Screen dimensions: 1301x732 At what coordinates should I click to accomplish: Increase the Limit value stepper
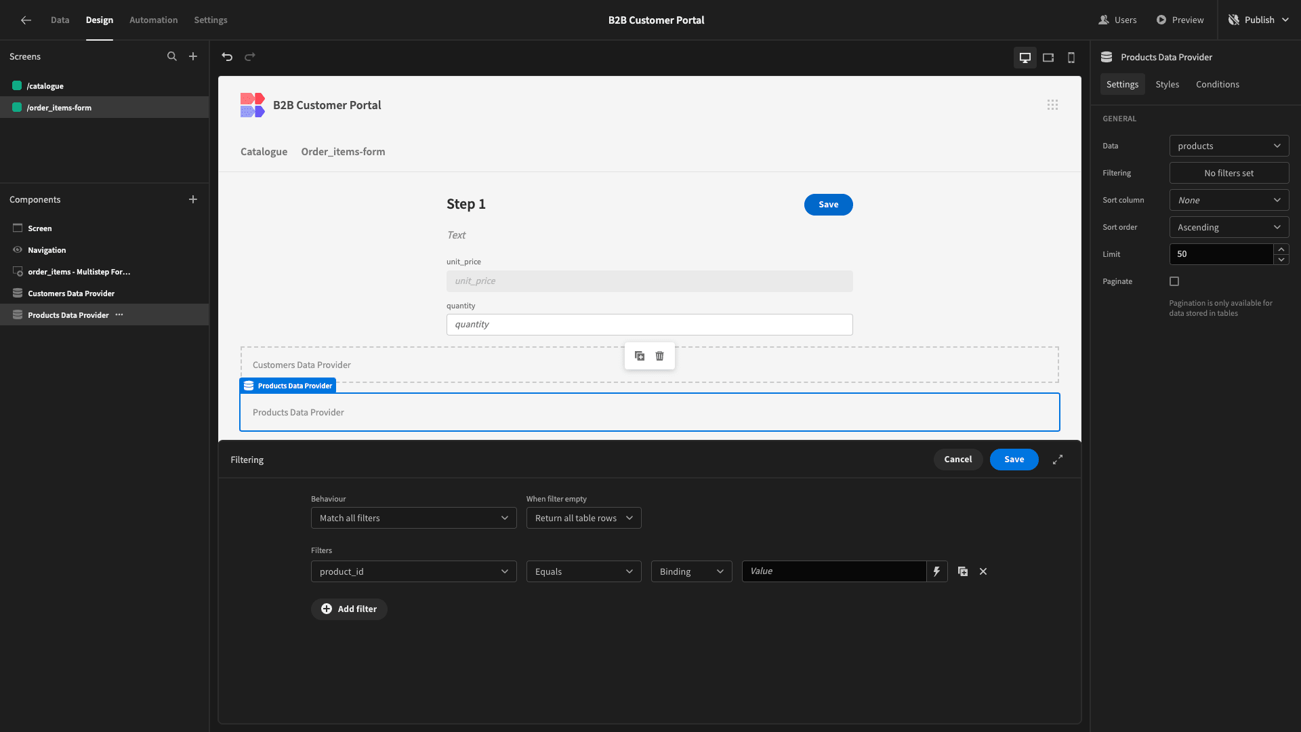(1281, 249)
